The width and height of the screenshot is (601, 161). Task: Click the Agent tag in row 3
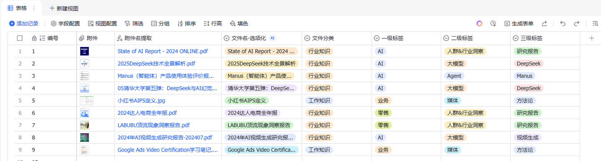click(x=454, y=76)
